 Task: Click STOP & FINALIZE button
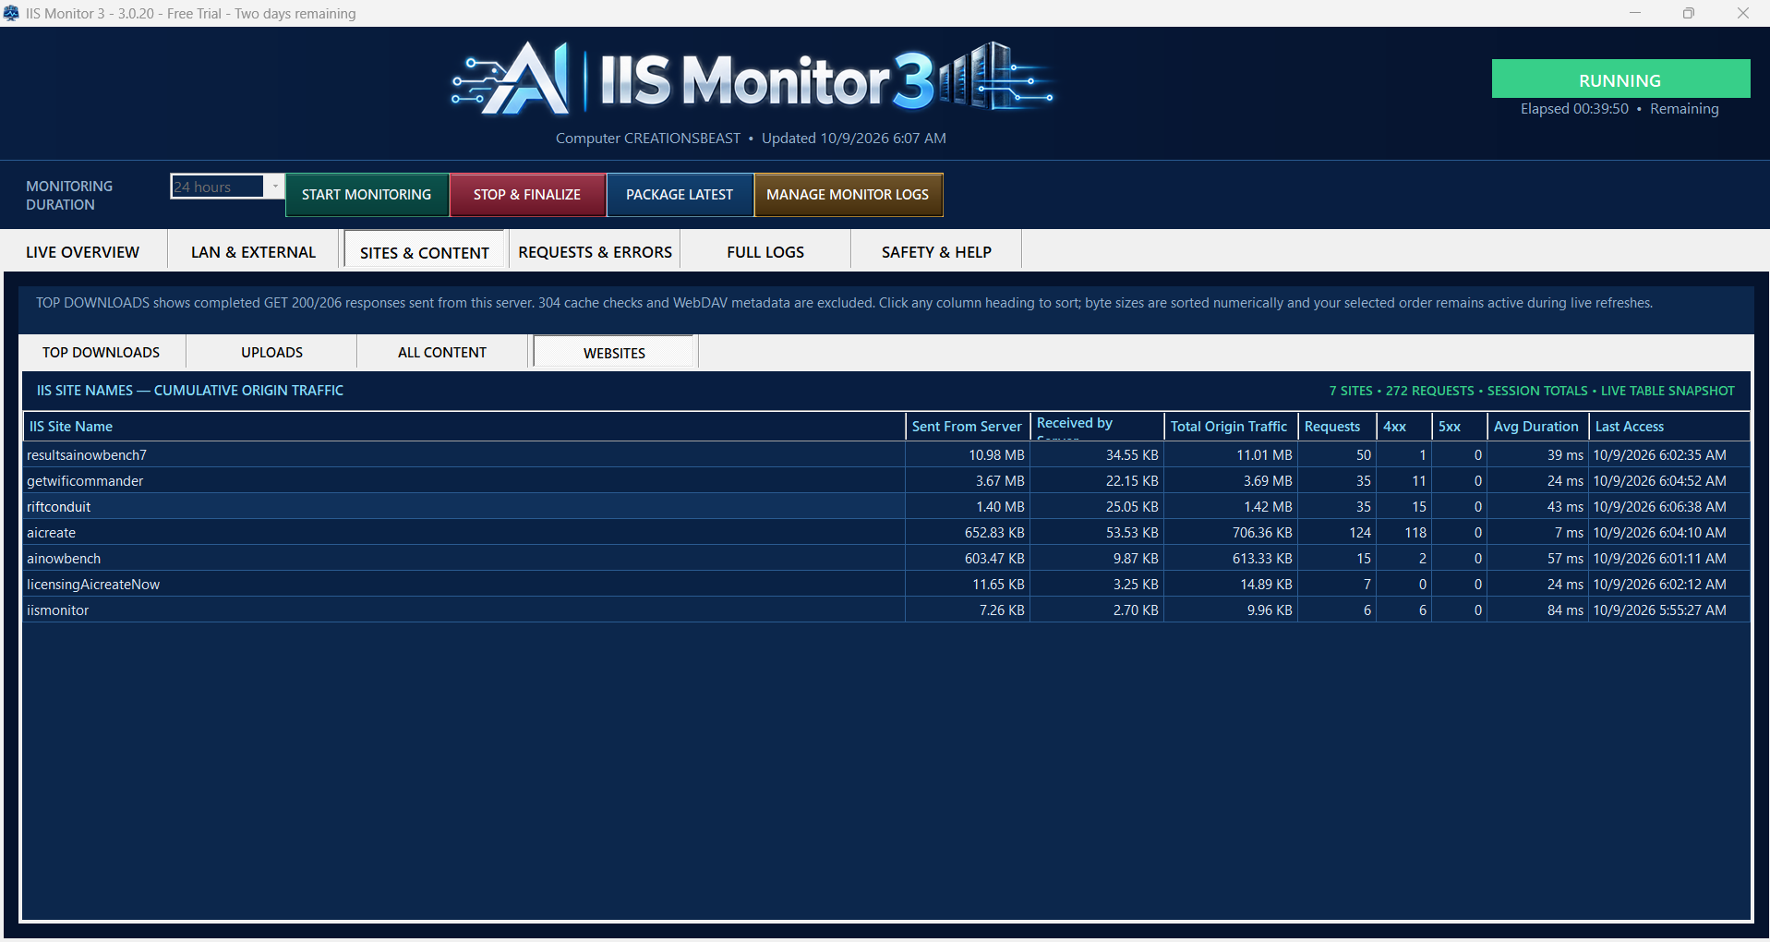click(527, 195)
